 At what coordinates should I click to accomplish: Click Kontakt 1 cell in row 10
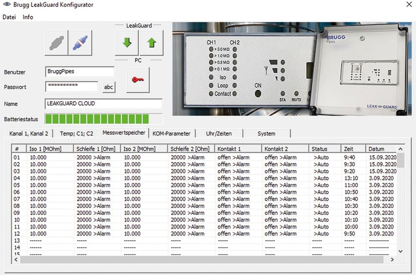click(233, 220)
